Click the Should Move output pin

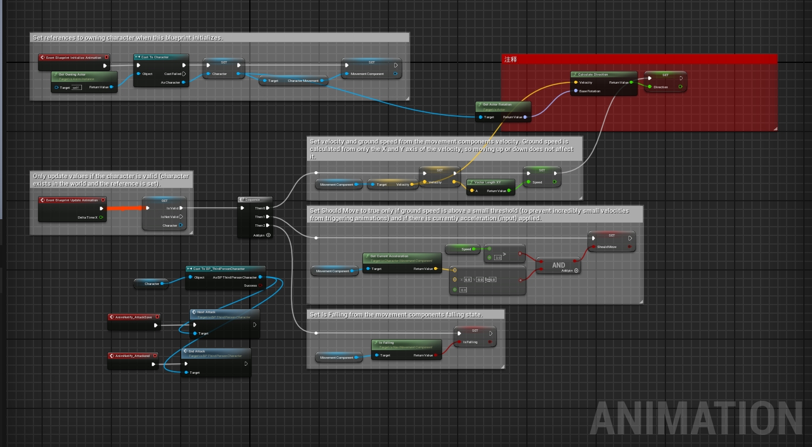[630, 246]
